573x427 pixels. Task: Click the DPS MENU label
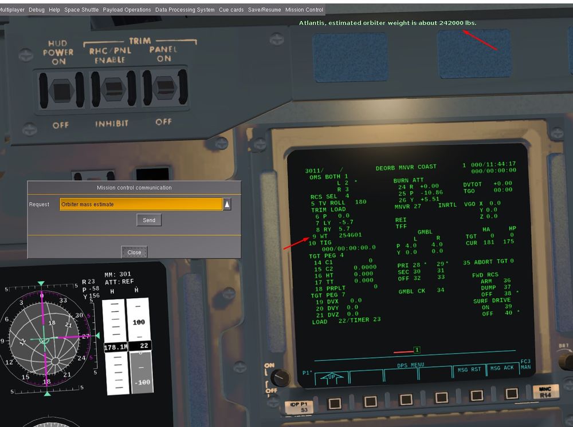[x=411, y=365]
